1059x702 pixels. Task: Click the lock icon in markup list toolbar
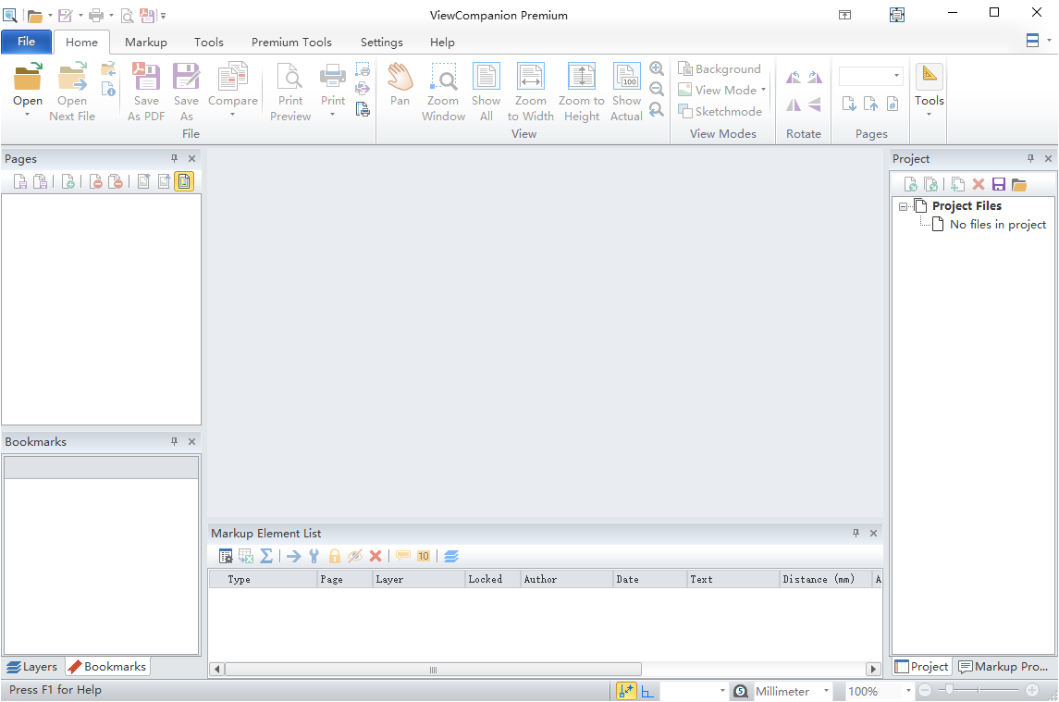pos(334,556)
